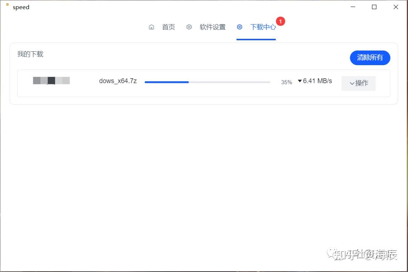Switch to the 首页 tab
Viewport: 408px width, 272px height.
click(168, 27)
